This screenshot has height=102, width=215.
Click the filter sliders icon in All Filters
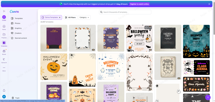point(66,18)
